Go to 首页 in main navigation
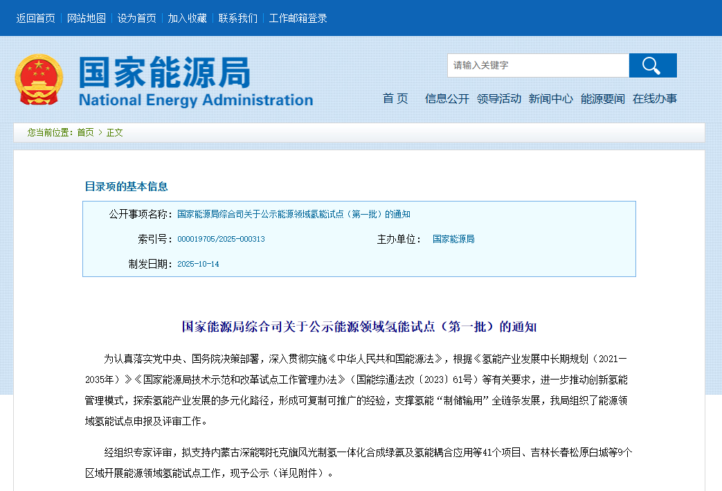The height and width of the screenshot is (491, 722). 395,99
